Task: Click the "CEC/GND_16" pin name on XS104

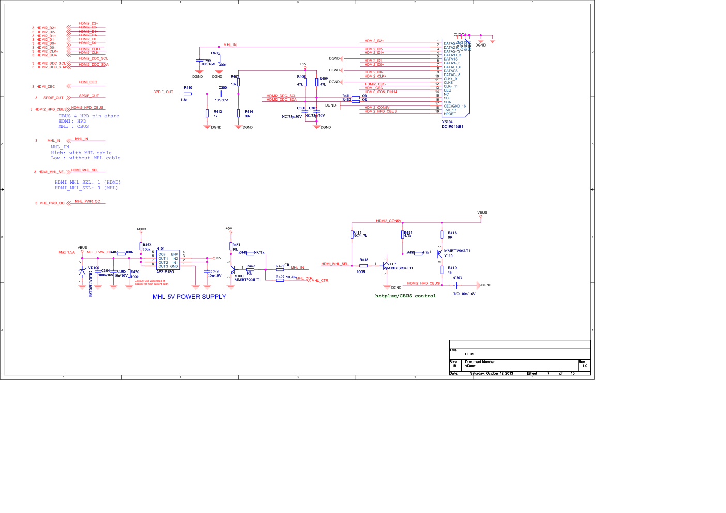Action: 455,107
